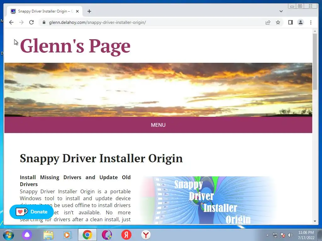Click the sunset header banner image
This screenshot has width=322, height=241.
(158, 90)
